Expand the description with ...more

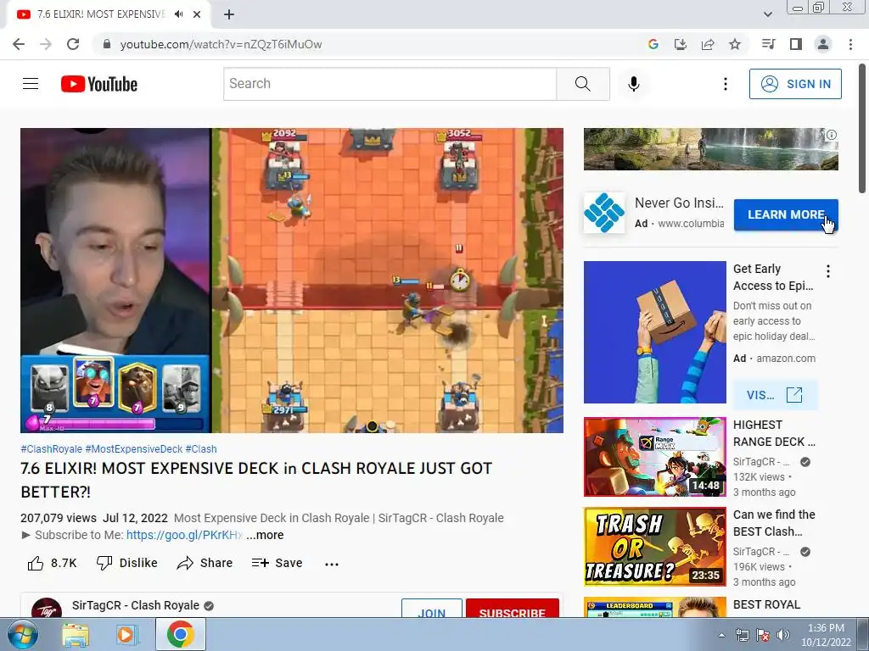pos(265,535)
